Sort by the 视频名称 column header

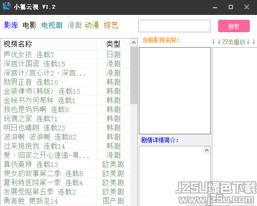49,44
